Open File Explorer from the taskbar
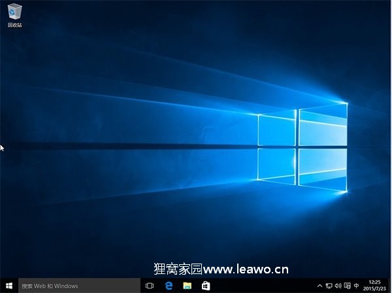392x293 pixels. click(188, 286)
